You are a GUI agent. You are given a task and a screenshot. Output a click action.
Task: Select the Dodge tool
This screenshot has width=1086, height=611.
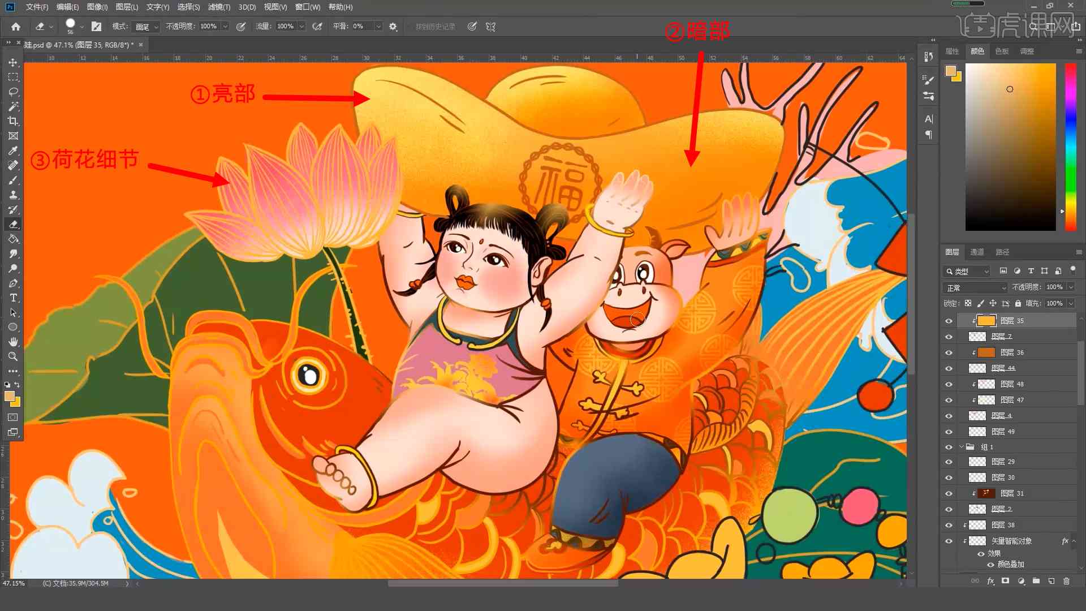(x=13, y=268)
